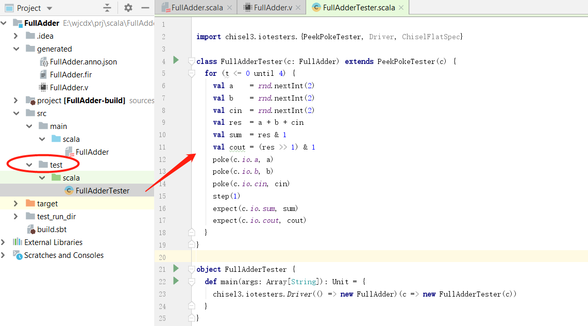Hide the Project panel with minus icon

coord(145,8)
